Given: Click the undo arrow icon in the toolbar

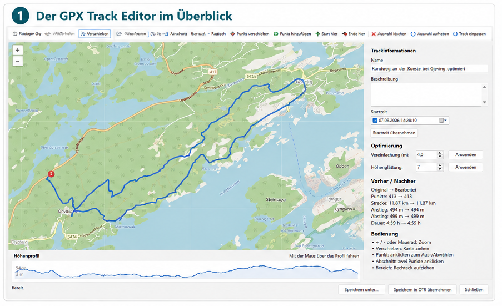Looking at the screenshot, I should [15, 34].
